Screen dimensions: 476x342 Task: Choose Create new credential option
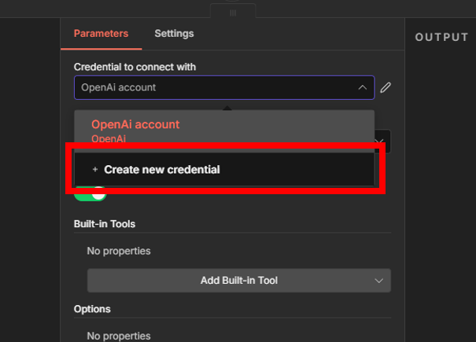coord(161,169)
